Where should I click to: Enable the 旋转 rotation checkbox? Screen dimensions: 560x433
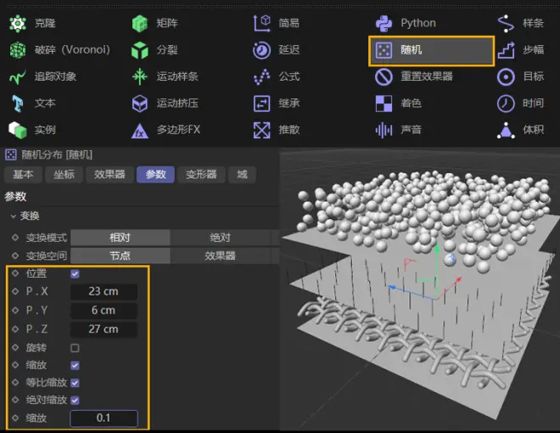pyautogui.click(x=75, y=348)
